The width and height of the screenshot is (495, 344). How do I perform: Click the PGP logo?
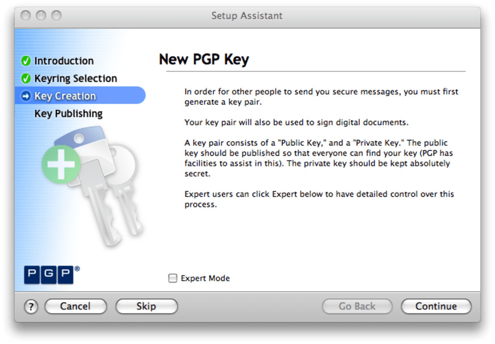coord(49,274)
